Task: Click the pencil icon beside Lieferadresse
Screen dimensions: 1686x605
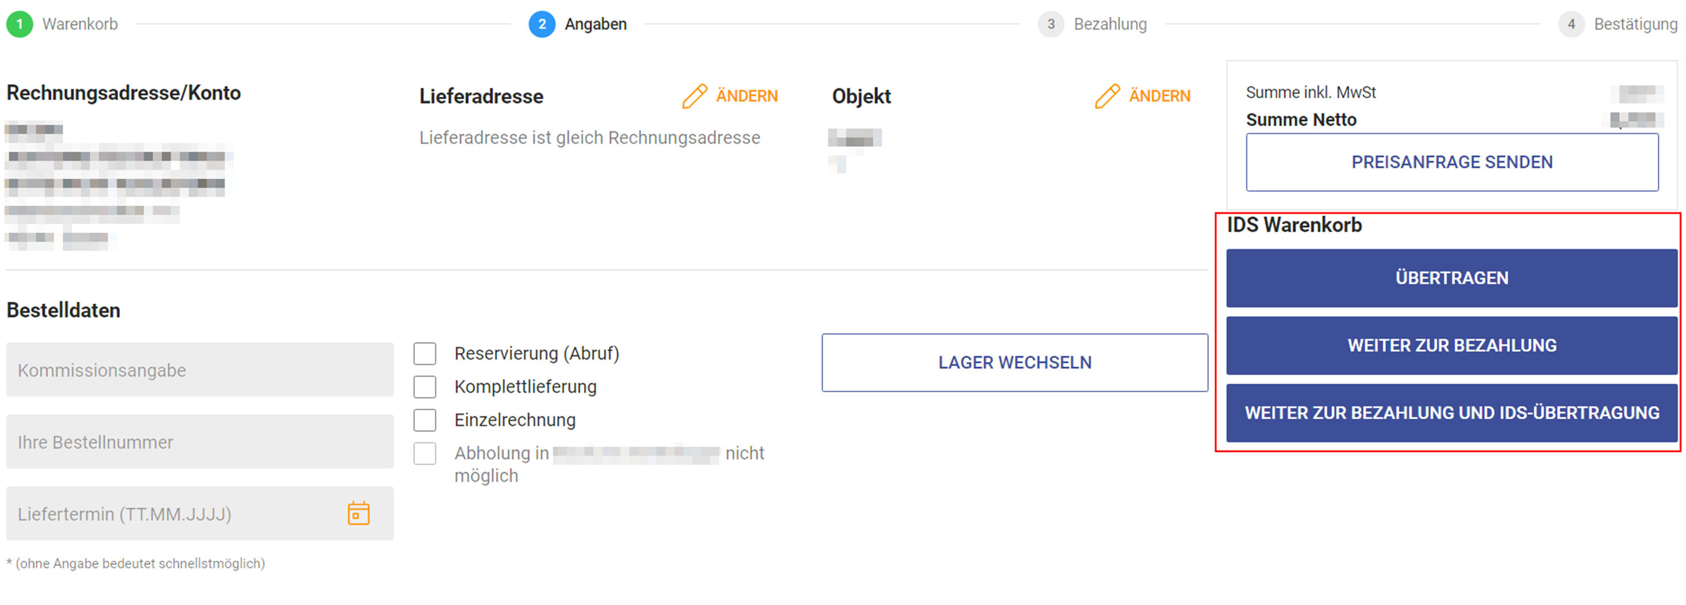Action: (x=694, y=96)
